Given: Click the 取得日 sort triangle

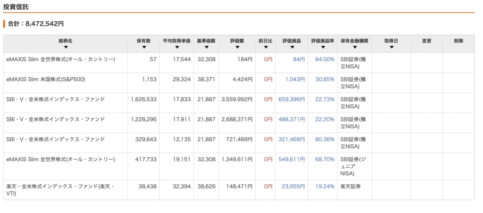Looking at the screenshot, I should [x=391, y=47].
